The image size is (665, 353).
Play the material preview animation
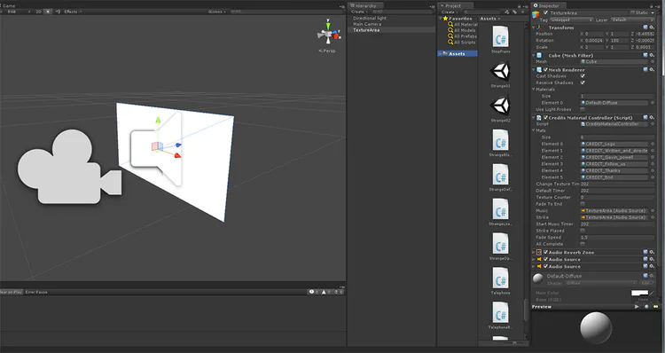point(637,306)
